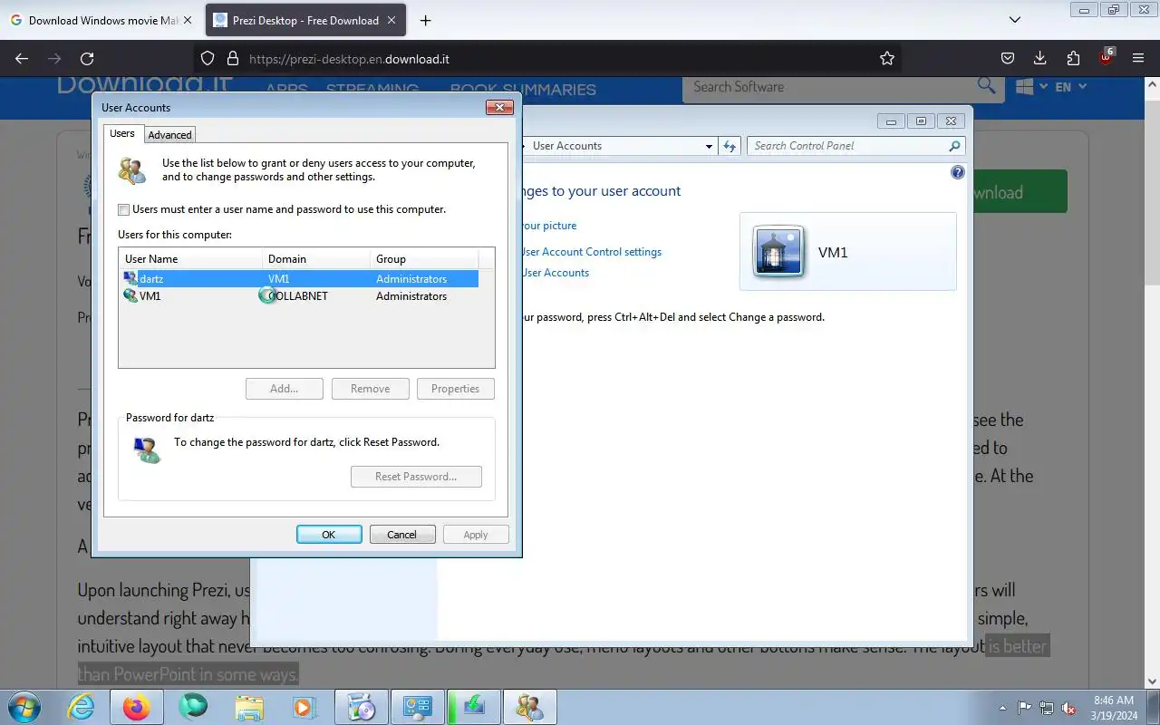Launch Internet Explorer from taskbar
Screen dimensions: 1160x725
coord(81,707)
